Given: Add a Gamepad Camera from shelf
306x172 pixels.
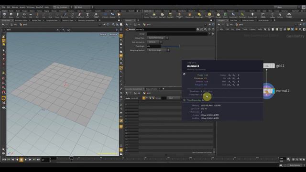Looking at the screenshot, I should click(289, 15).
